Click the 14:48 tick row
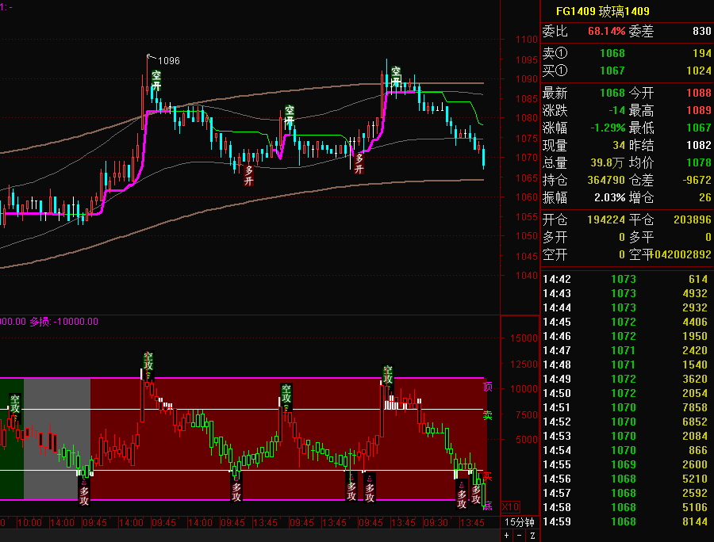Viewport: 714px width, 542px height. tap(627, 365)
